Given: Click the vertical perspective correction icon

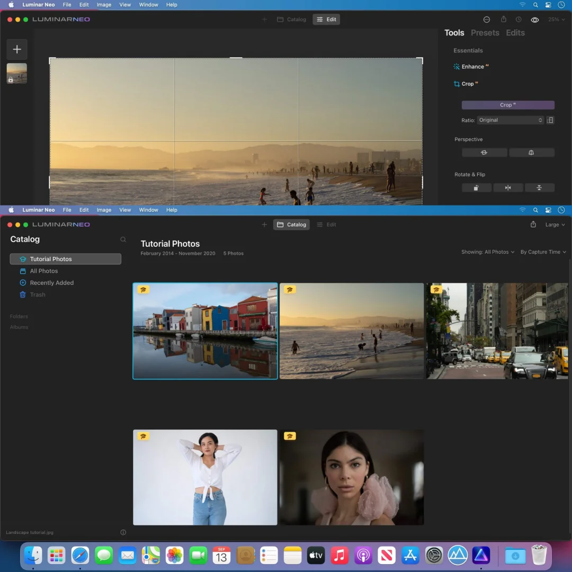Looking at the screenshot, I should 531,153.
